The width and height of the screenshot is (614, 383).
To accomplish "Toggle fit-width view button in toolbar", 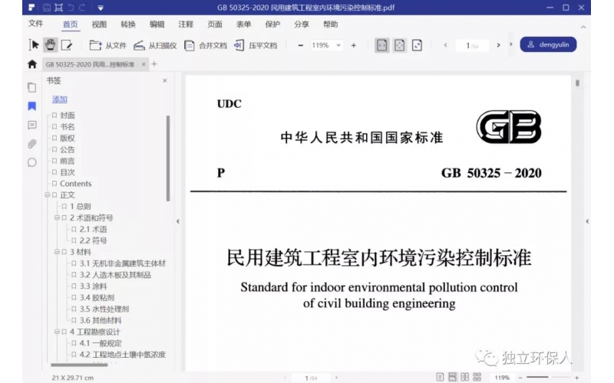I will click(x=381, y=45).
